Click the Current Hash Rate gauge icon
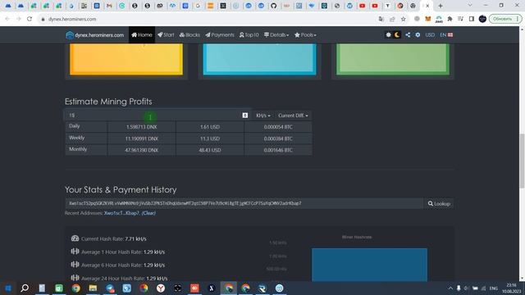The height and width of the screenshot is (295, 525). tap(75, 238)
